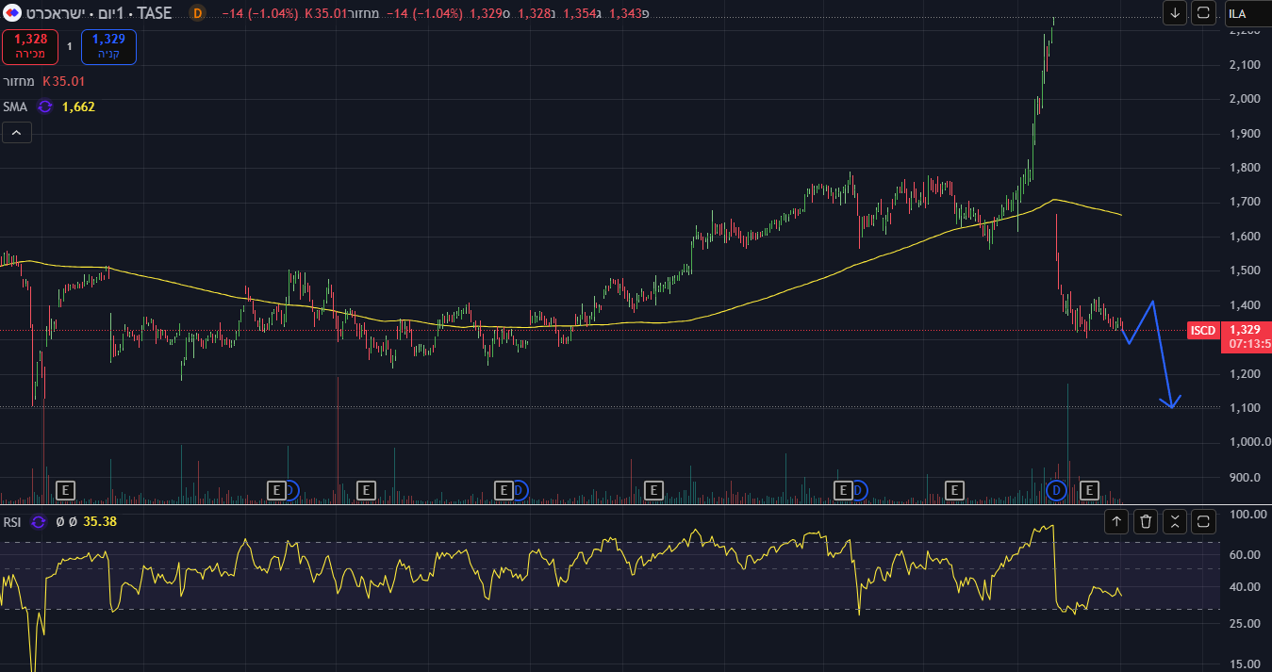Click the down-arrow button next to ILA

tap(1175, 13)
